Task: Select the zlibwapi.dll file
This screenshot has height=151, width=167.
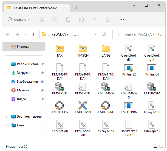Action: pos(152,126)
